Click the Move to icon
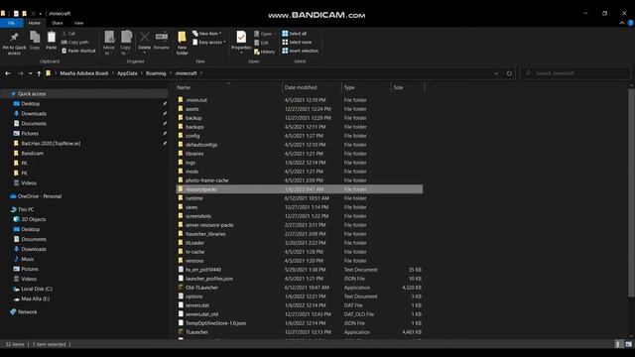635x357 pixels. point(109,43)
